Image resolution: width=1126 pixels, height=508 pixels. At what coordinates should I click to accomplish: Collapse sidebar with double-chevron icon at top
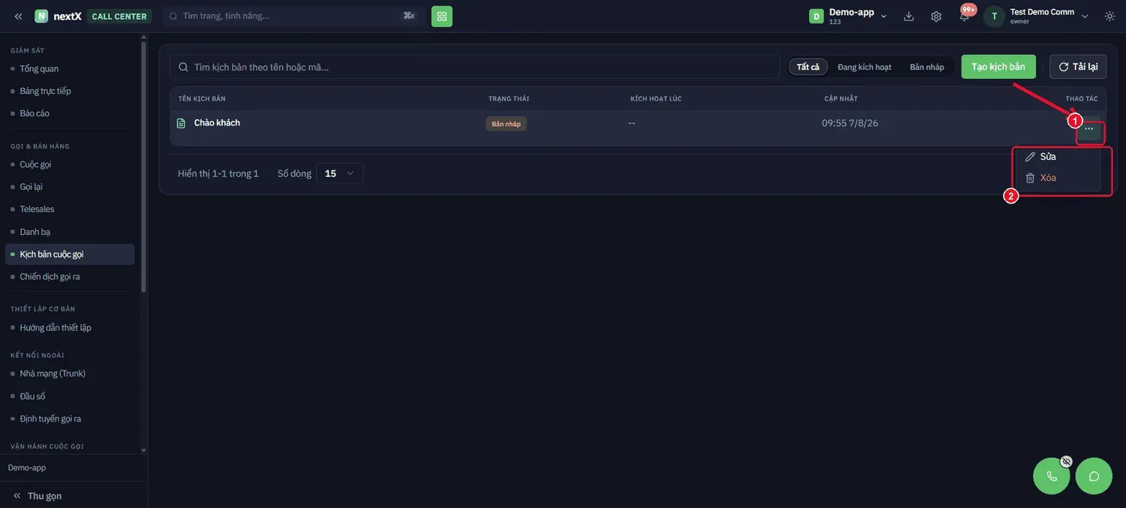(x=18, y=16)
